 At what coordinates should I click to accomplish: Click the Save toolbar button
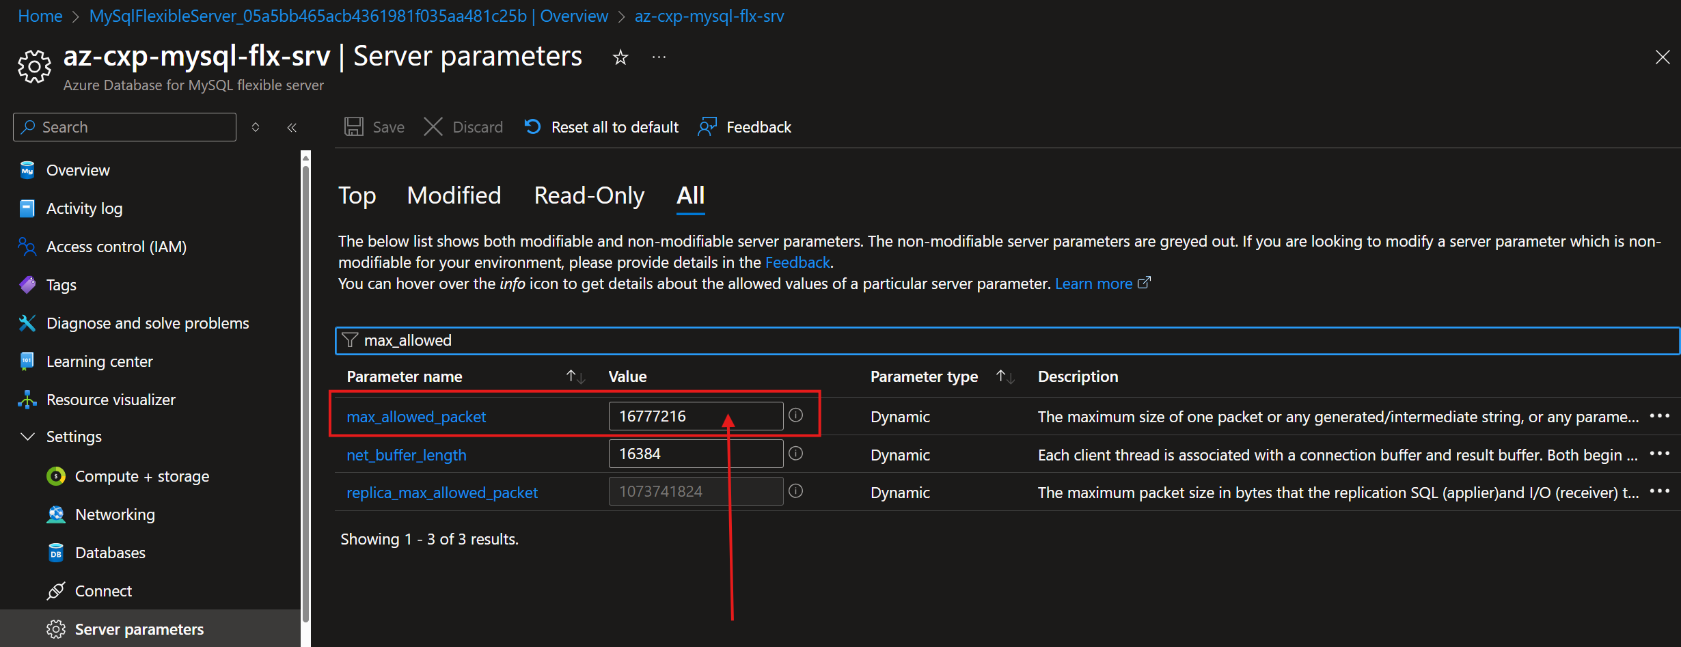coord(374,127)
